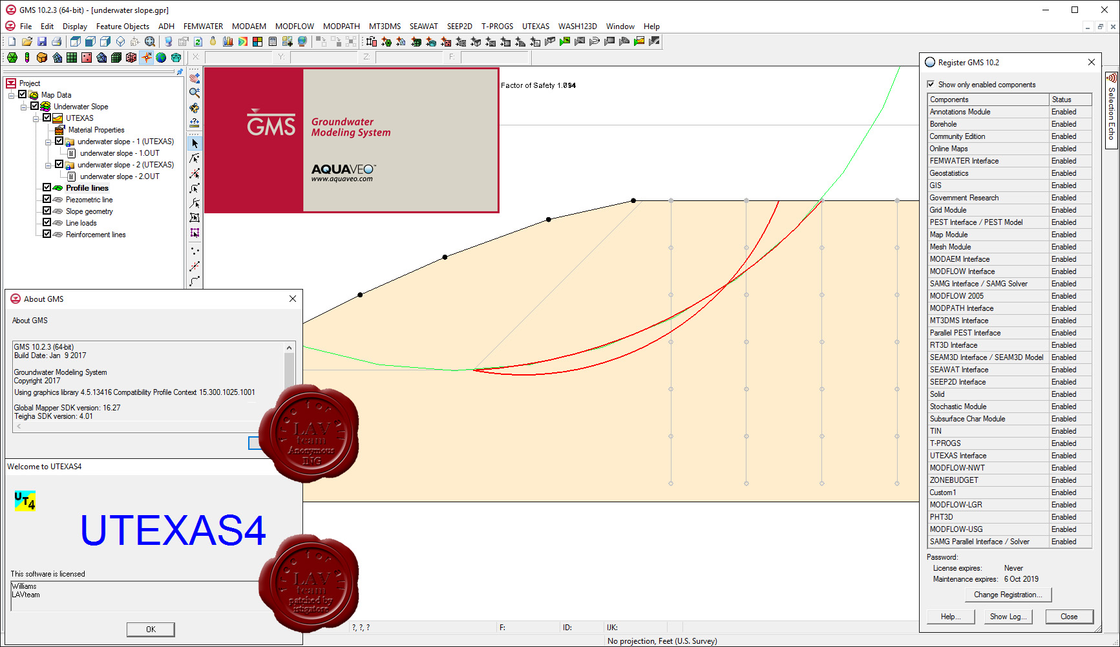Click OK in UTEXAS4 welcome dialog
Viewport: 1120px width, 647px height.
pyautogui.click(x=151, y=629)
